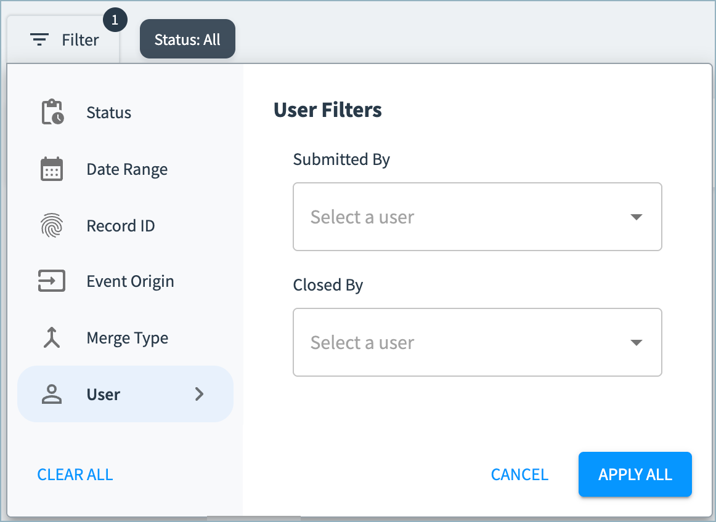This screenshot has width=716, height=522.
Task: Switch to Record ID filter category
Action: (121, 226)
